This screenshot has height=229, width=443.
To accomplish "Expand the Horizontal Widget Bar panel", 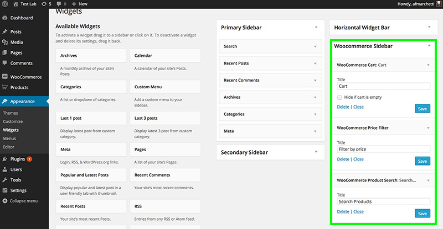I will [429, 27].
